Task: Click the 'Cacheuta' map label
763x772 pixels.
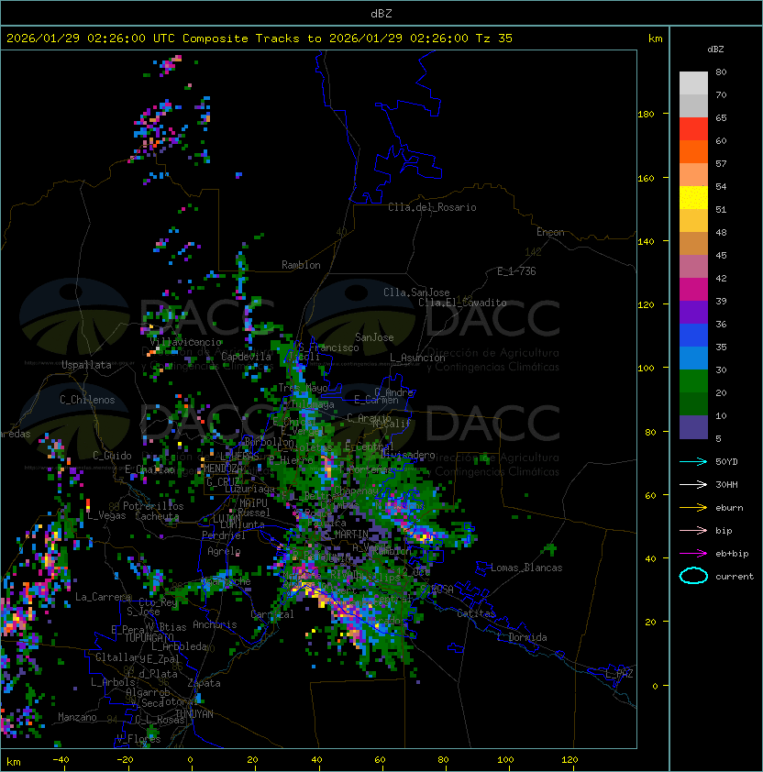Action: tap(157, 516)
